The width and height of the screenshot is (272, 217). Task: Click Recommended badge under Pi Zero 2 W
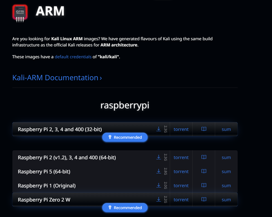coord(125,208)
